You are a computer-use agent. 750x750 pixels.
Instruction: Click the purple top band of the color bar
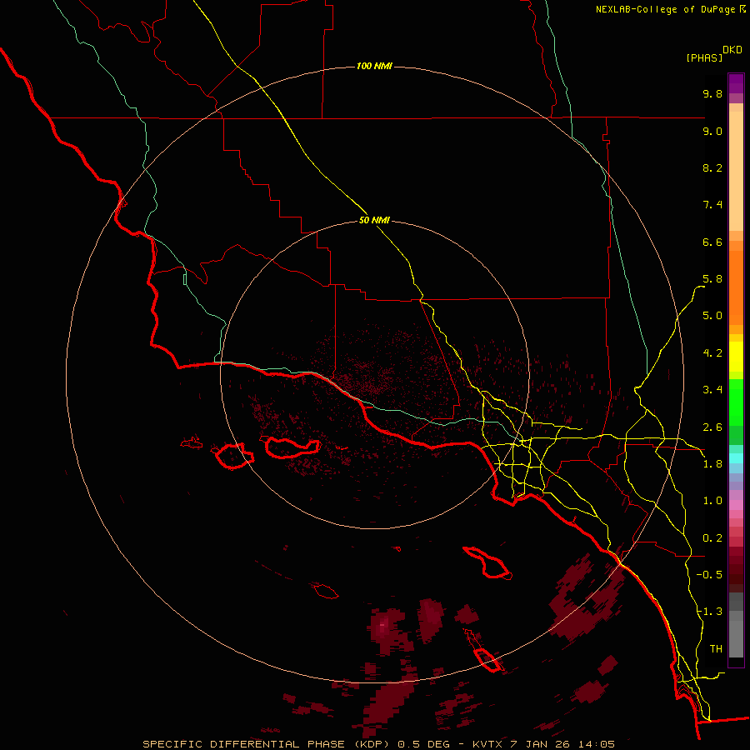(x=736, y=82)
